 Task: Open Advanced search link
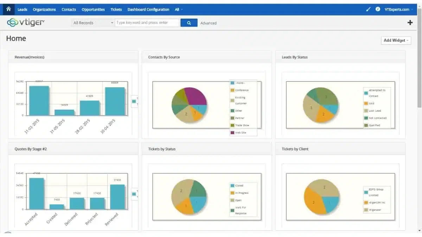click(209, 23)
